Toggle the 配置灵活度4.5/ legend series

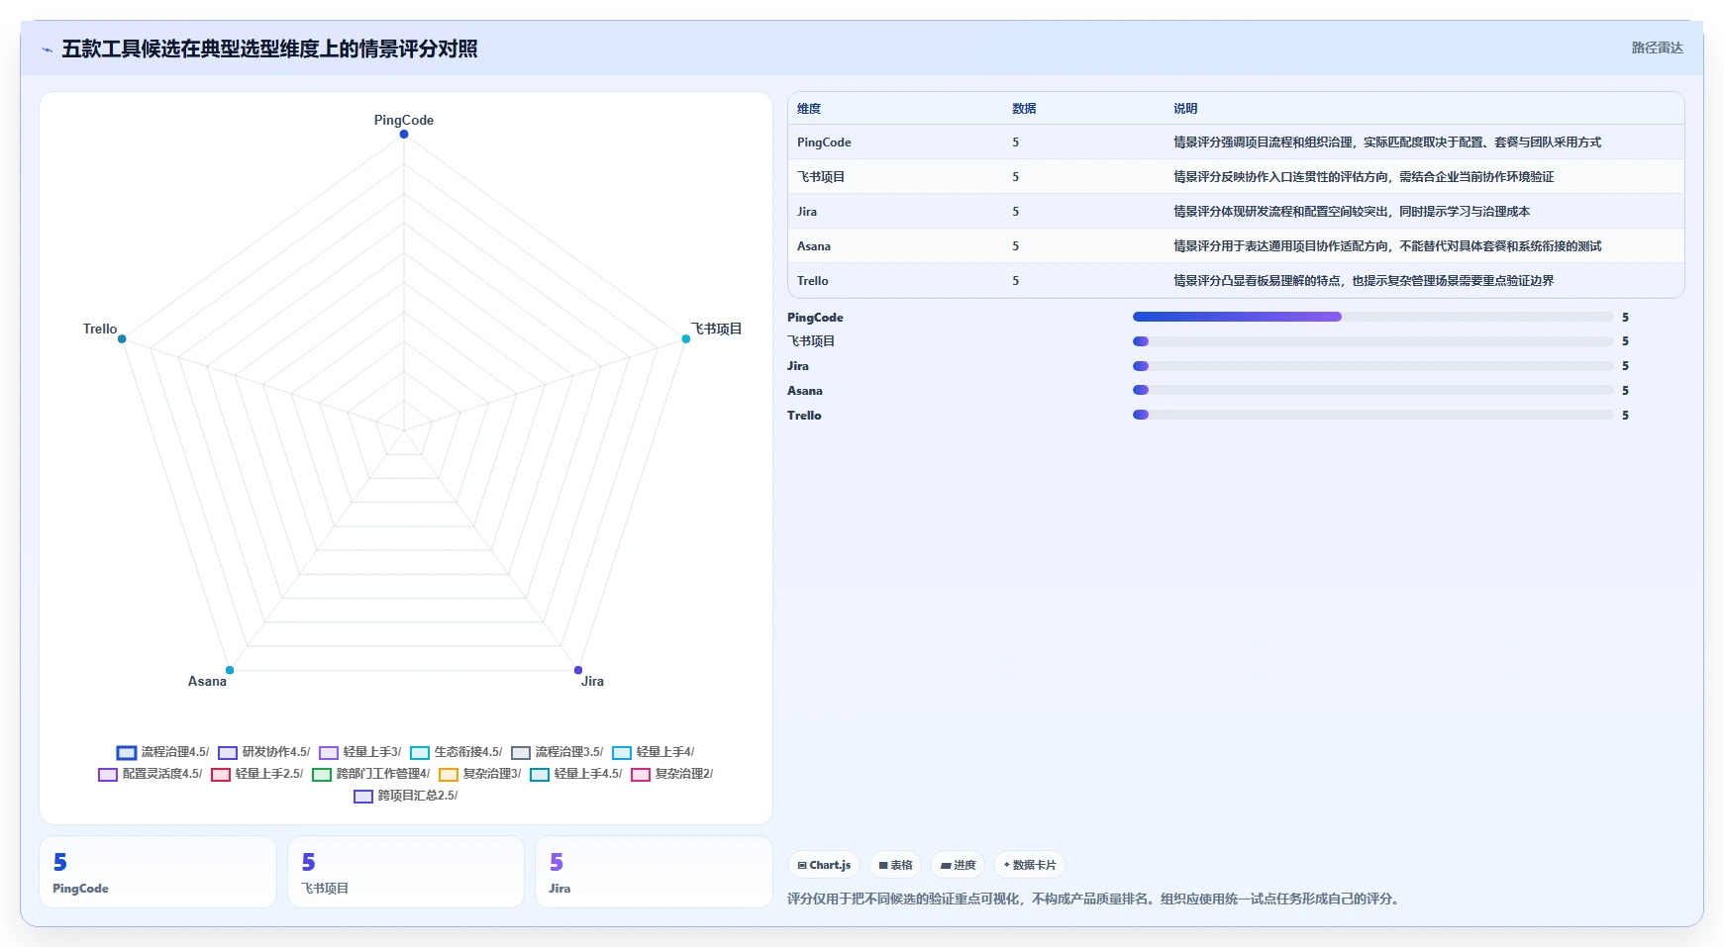pos(151,774)
